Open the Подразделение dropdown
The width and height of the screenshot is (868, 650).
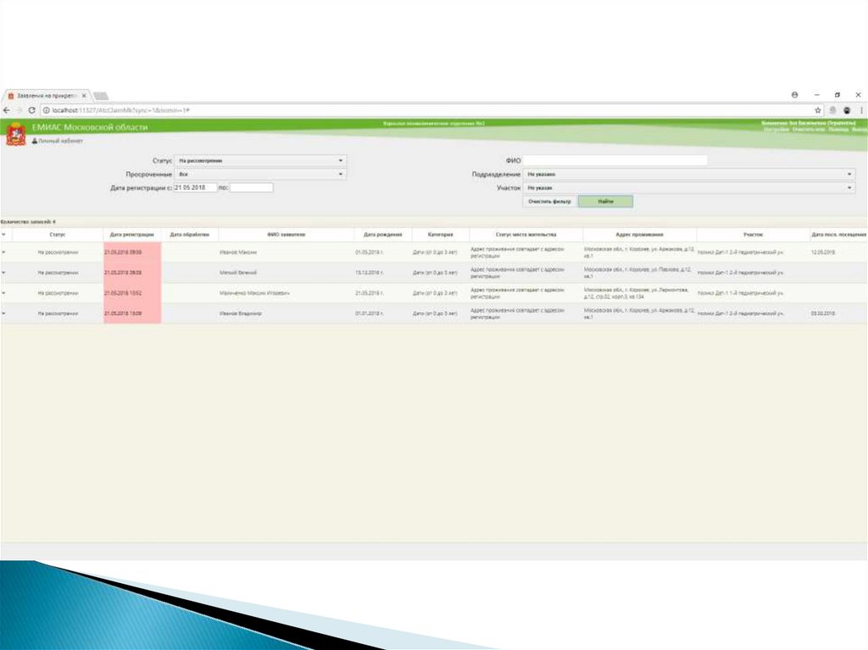[x=688, y=174]
